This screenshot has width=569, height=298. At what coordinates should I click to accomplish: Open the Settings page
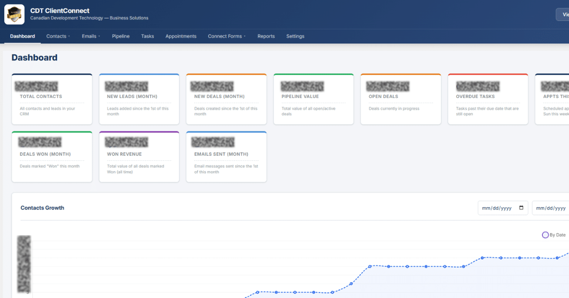coord(295,36)
